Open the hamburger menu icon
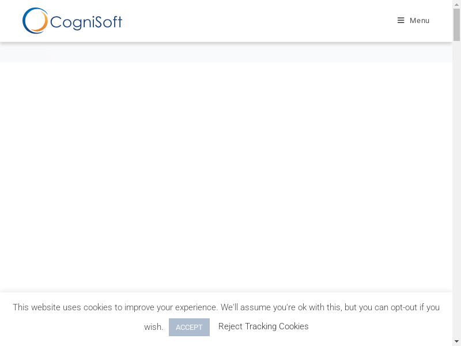 (401, 21)
